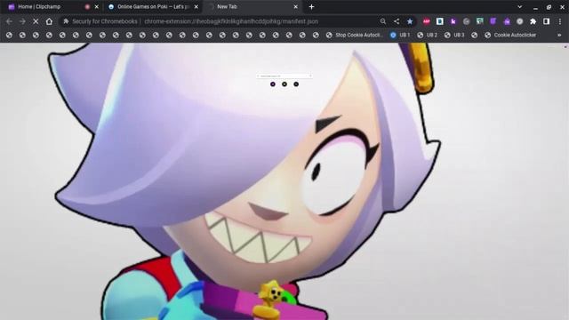Click the search box on the new tab page
Image resolution: width=569 pixels, height=320 pixels.
tap(284, 76)
